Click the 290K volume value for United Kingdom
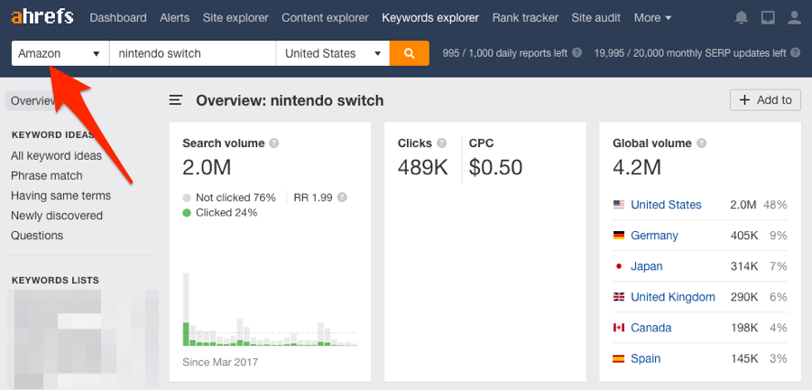812x390 pixels. click(744, 297)
